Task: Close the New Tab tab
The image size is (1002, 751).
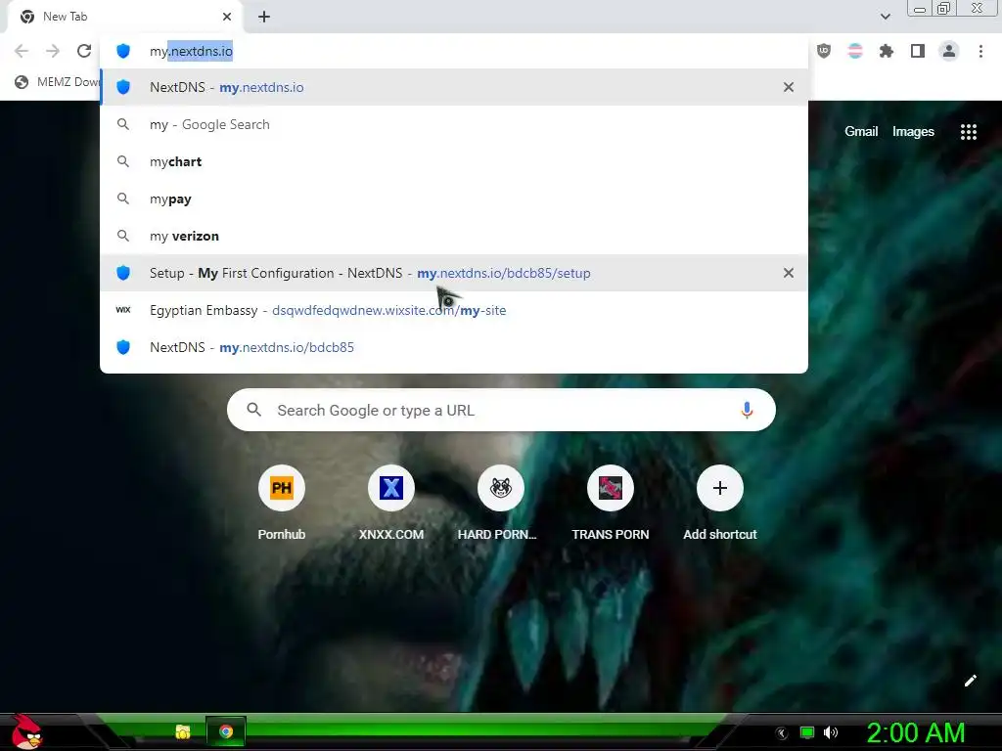Action: (227, 17)
